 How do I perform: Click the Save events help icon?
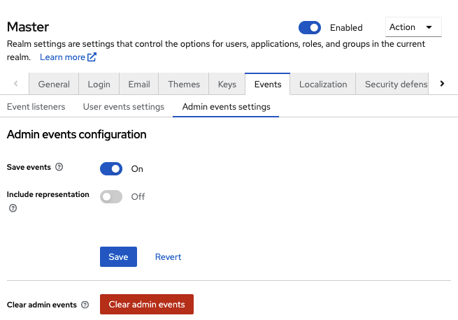[x=59, y=168]
